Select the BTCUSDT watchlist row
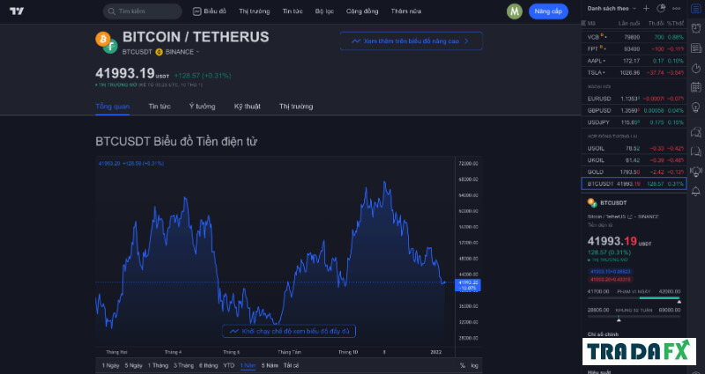The image size is (705, 374). coord(634,184)
